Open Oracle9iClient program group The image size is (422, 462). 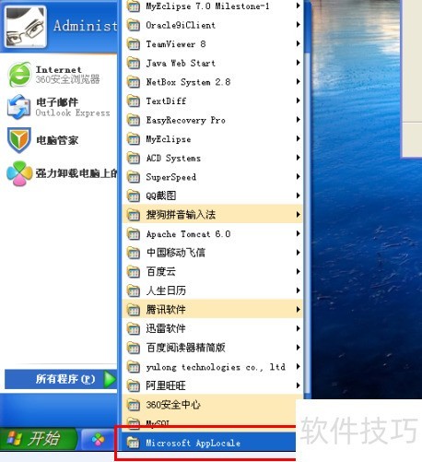click(x=213, y=25)
